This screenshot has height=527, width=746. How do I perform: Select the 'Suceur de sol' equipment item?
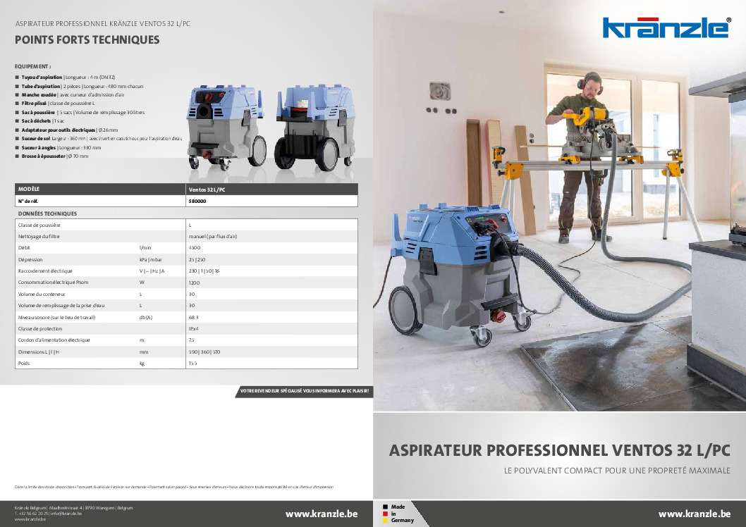pos(99,139)
